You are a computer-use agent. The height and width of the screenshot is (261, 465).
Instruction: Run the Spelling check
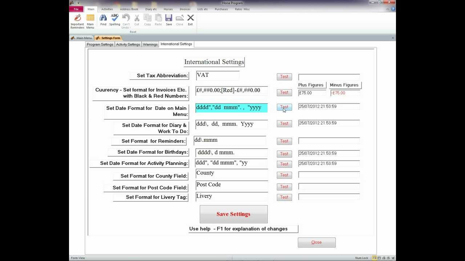pos(115,20)
